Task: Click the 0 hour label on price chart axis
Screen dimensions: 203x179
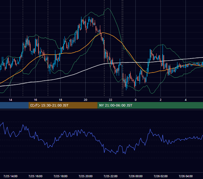Action: coord(136,100)
